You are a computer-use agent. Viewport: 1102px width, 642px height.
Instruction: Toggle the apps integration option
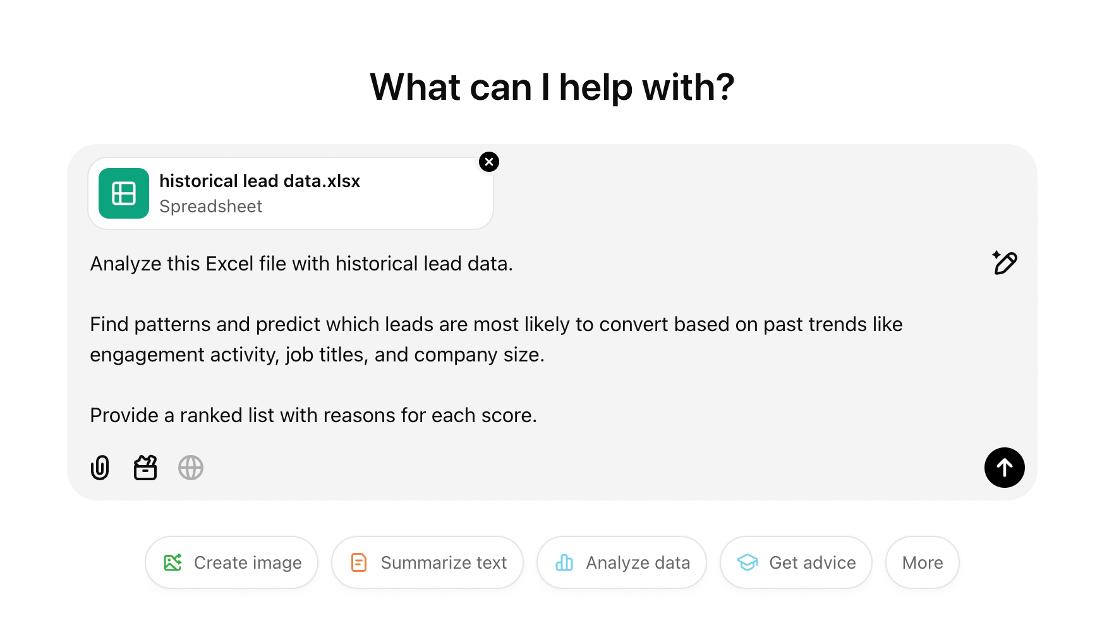tap(145, 468)
